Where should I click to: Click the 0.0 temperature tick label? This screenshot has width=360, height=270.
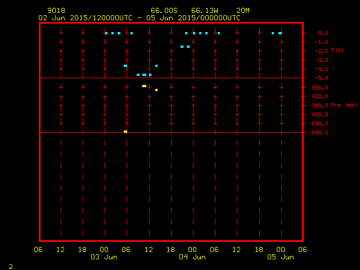click(x=323, y=33)
